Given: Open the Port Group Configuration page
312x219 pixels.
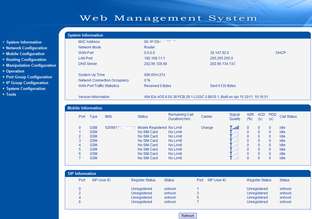Looking at the screenshot, I should coord(29,77).
